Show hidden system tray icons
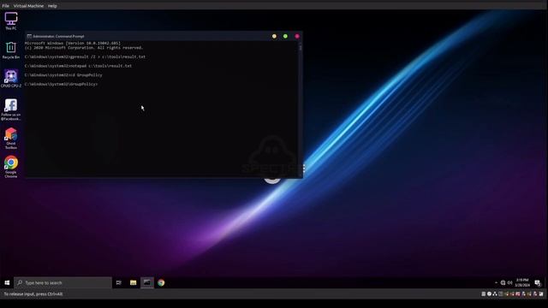Screen dimensions: 548x308 [496, 282]
